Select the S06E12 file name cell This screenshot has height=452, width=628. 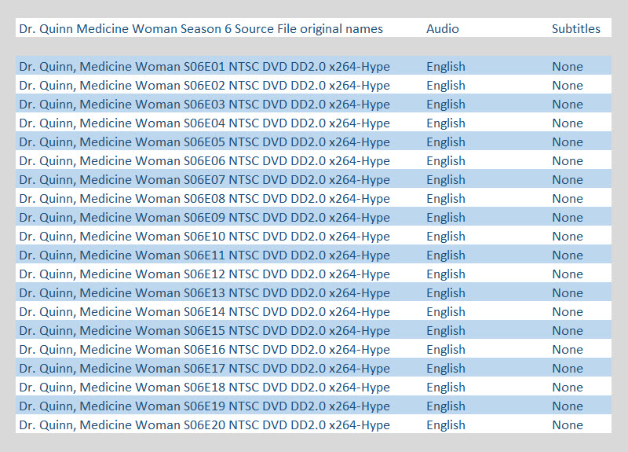click(x=204, y=274)
